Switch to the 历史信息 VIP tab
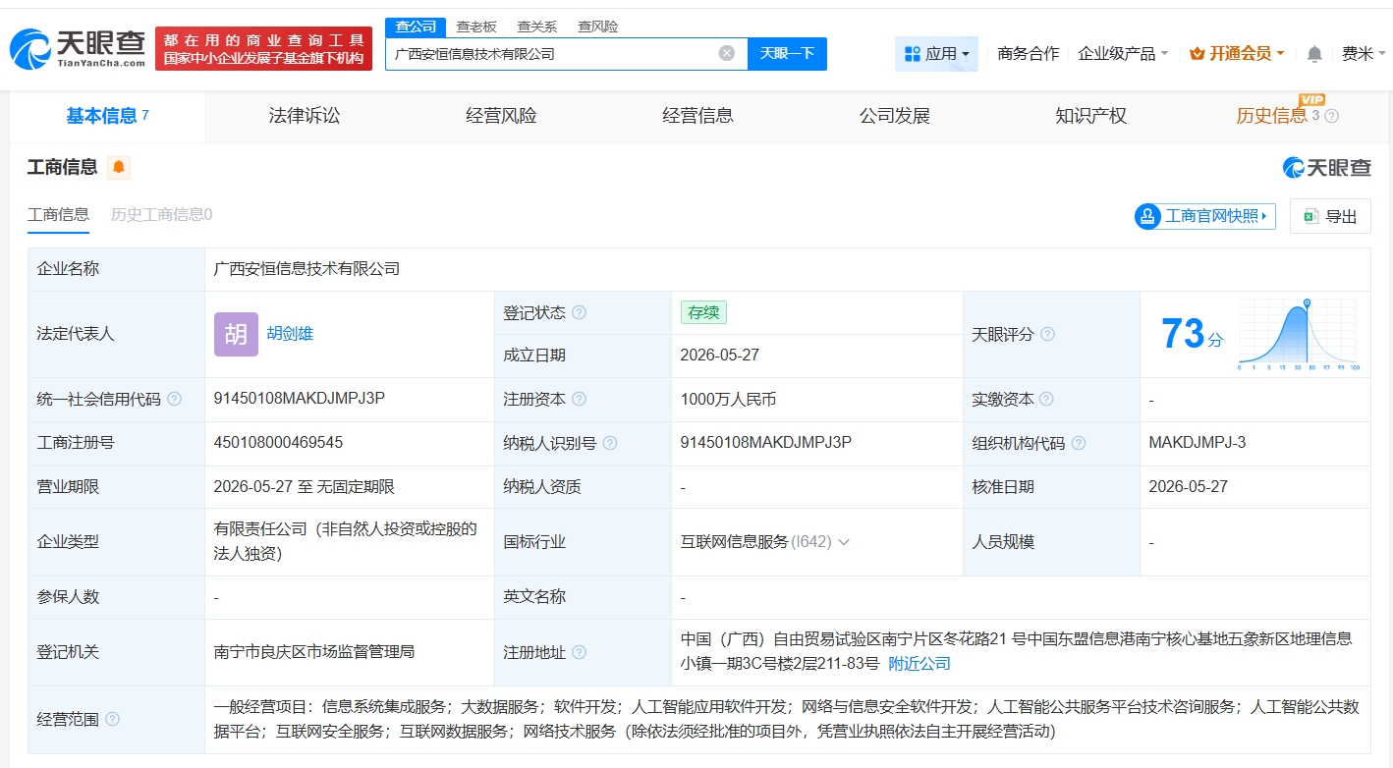1393x768 pixels. [1271, 116]
